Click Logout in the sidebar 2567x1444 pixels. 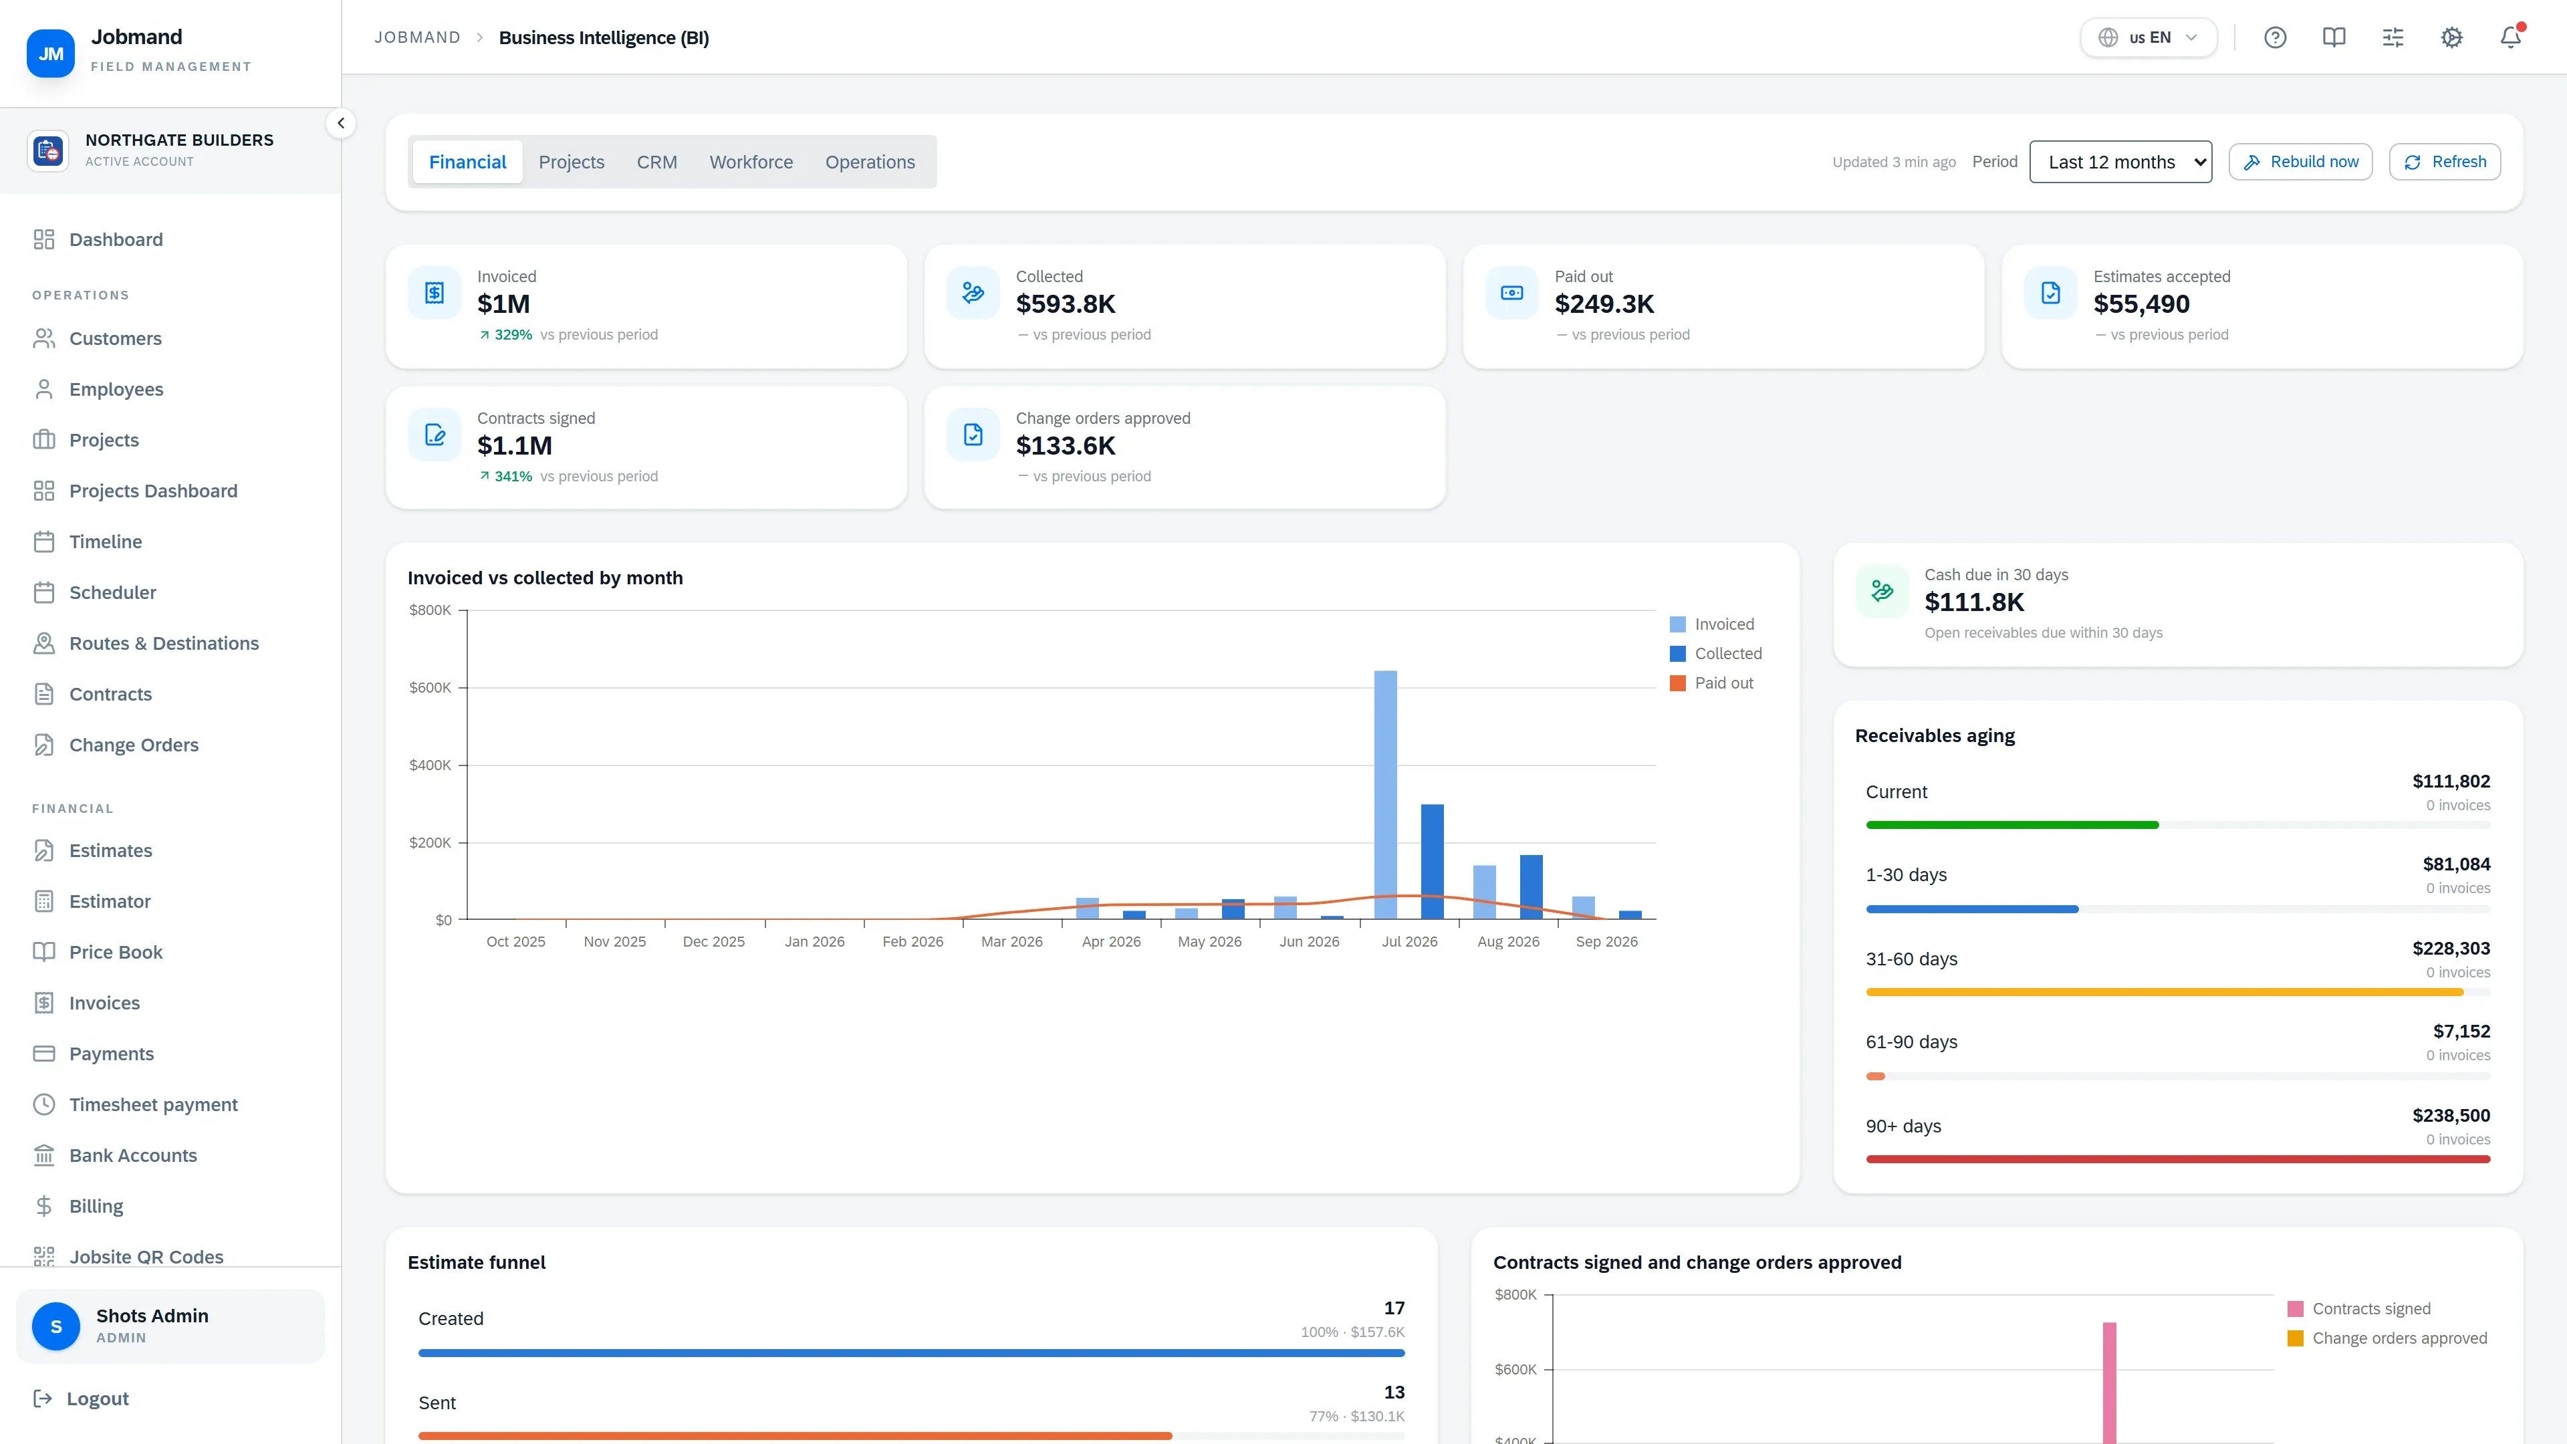tap(81, 1398)
